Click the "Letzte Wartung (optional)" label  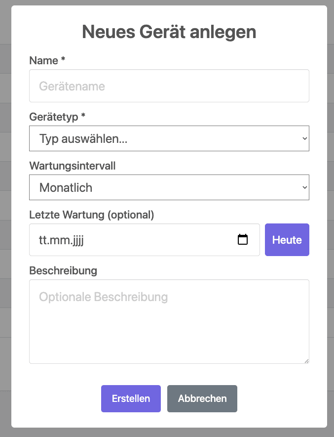coord(92,215)
